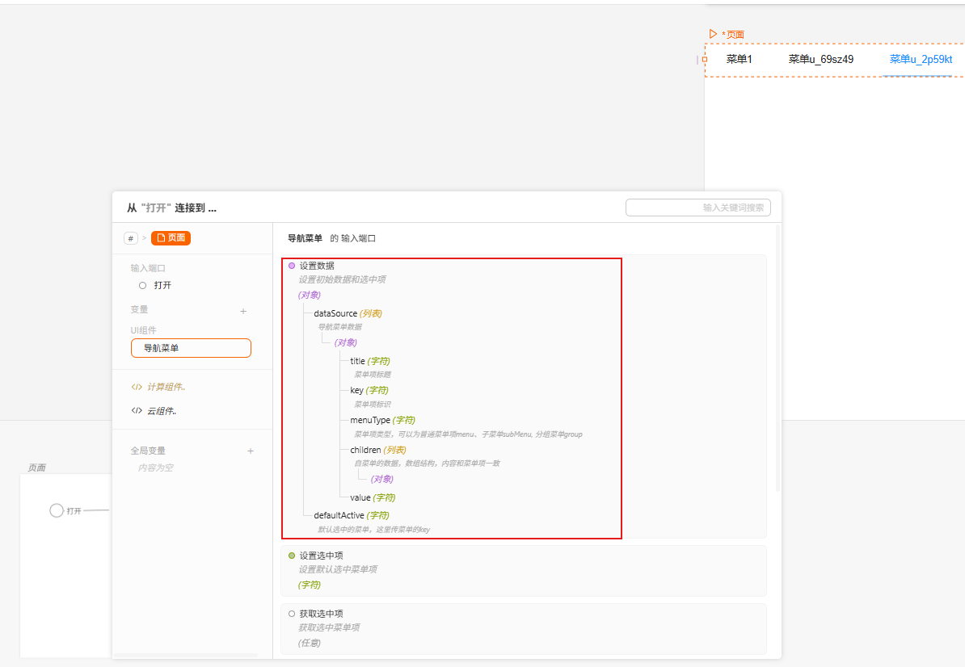965x667 pixels.
Task: Add a new variable with 变量 plus
Action: point(243,311)
